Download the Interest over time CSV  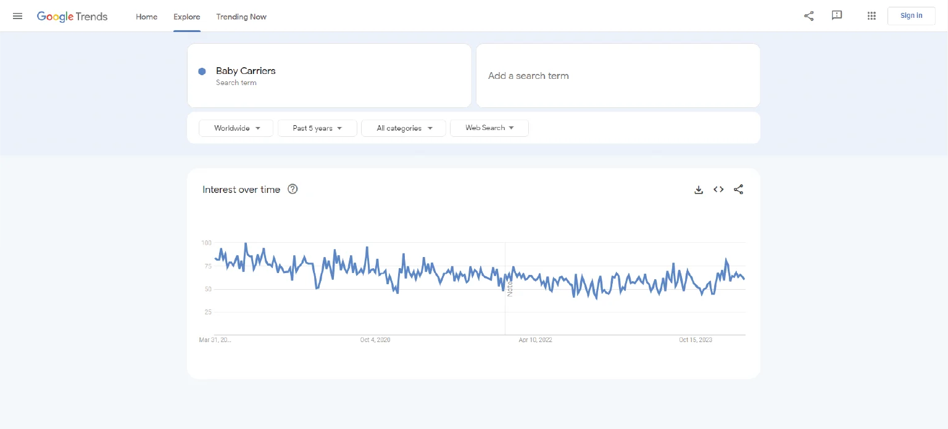pyautogui.click(x=699, y=190)
